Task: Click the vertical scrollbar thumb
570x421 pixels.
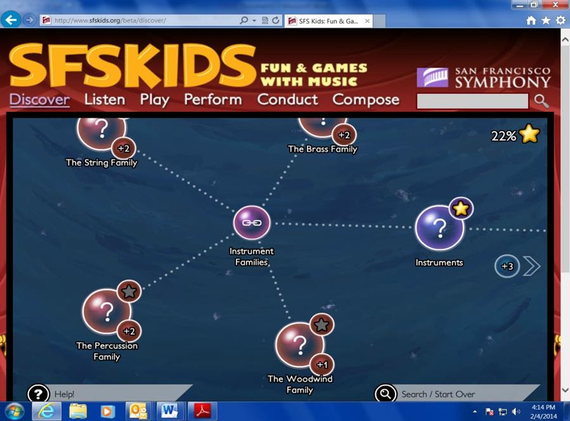Action: click(x=566, y=158)
